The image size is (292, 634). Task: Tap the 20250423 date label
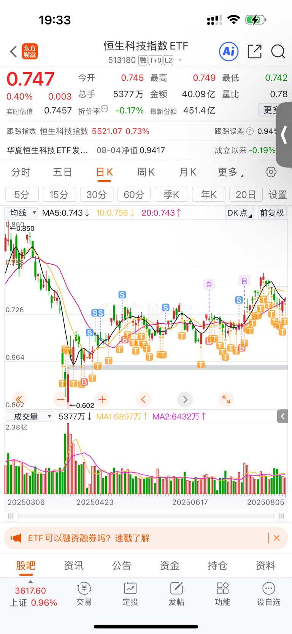point(95,502)
